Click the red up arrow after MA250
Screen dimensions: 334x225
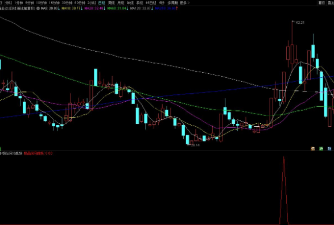177,9
